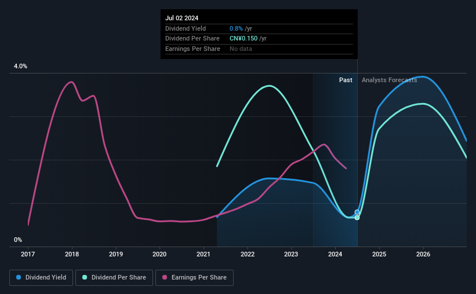Select the 2026 x-axis label
The width and height of the screenshot is (476, 294).
click(423, 254)
